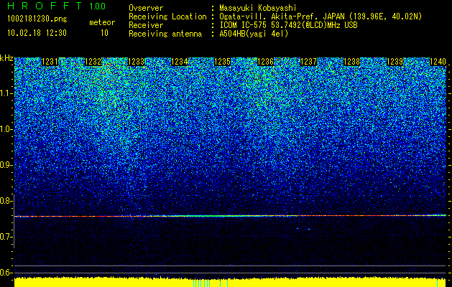The height and width of the screenshot is (287, 452).
Task: Click the 1231 time marker
Action: point(50,62)
